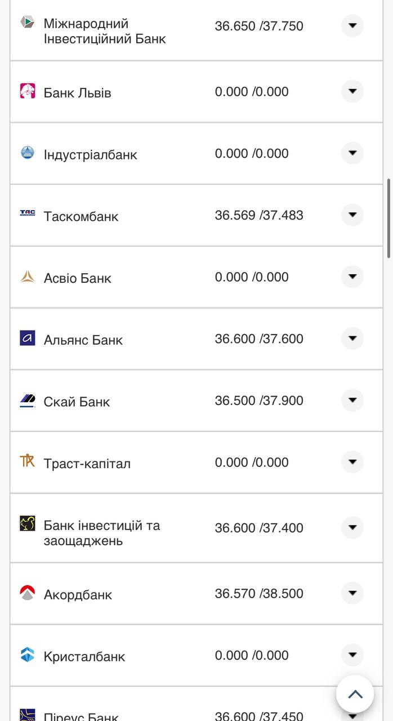Expand the Альянс Банк row arrow
393x721 pixels.
pos(352,339)
